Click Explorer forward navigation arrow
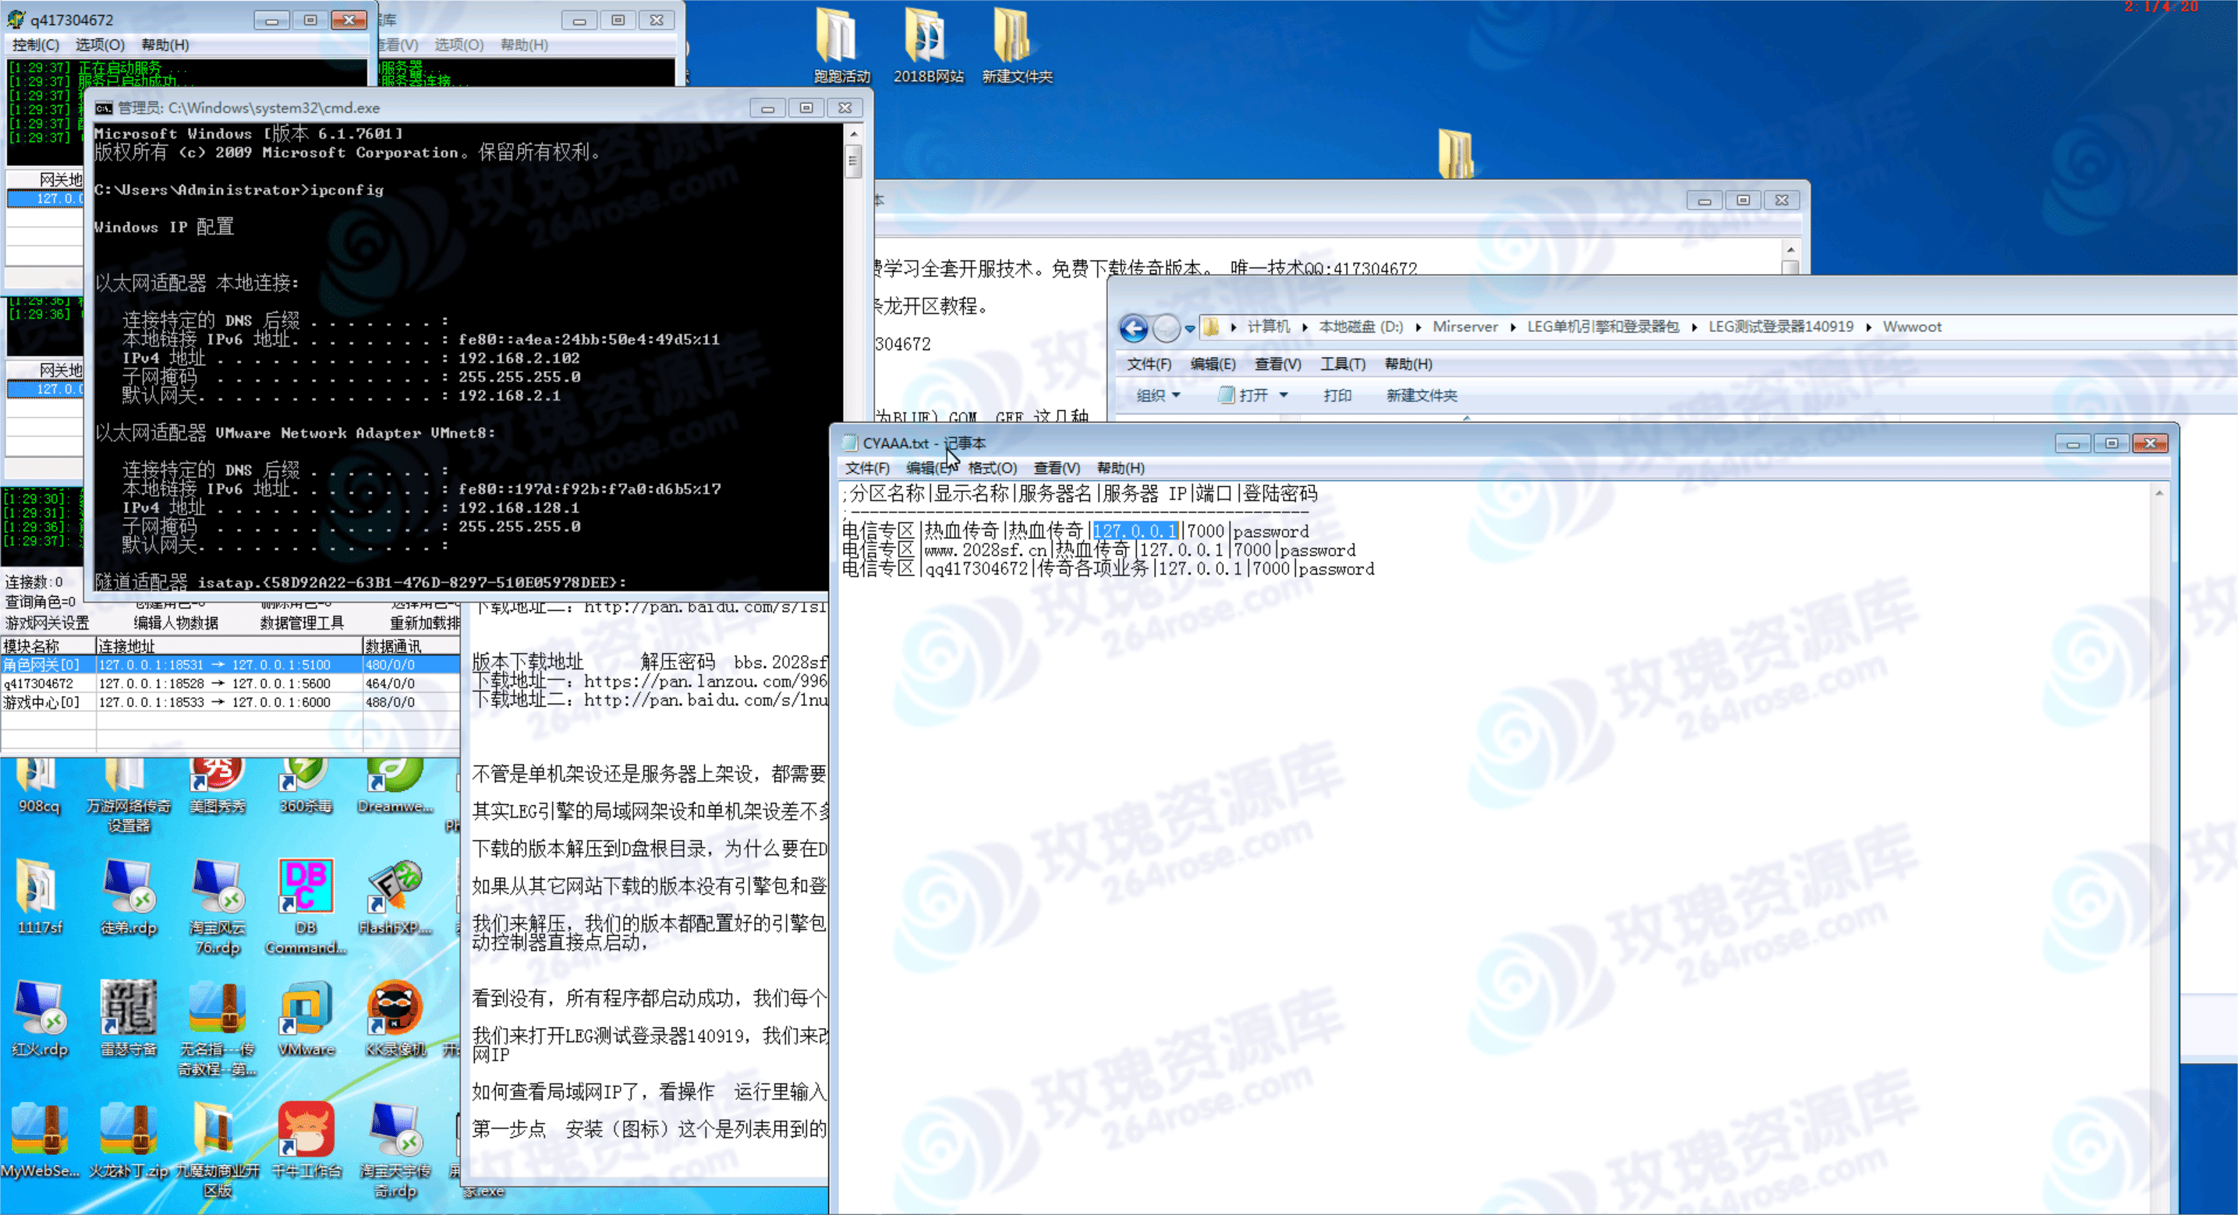Image resolution: width=2238 pixels, height=1215 pixels. [1166, 327]
